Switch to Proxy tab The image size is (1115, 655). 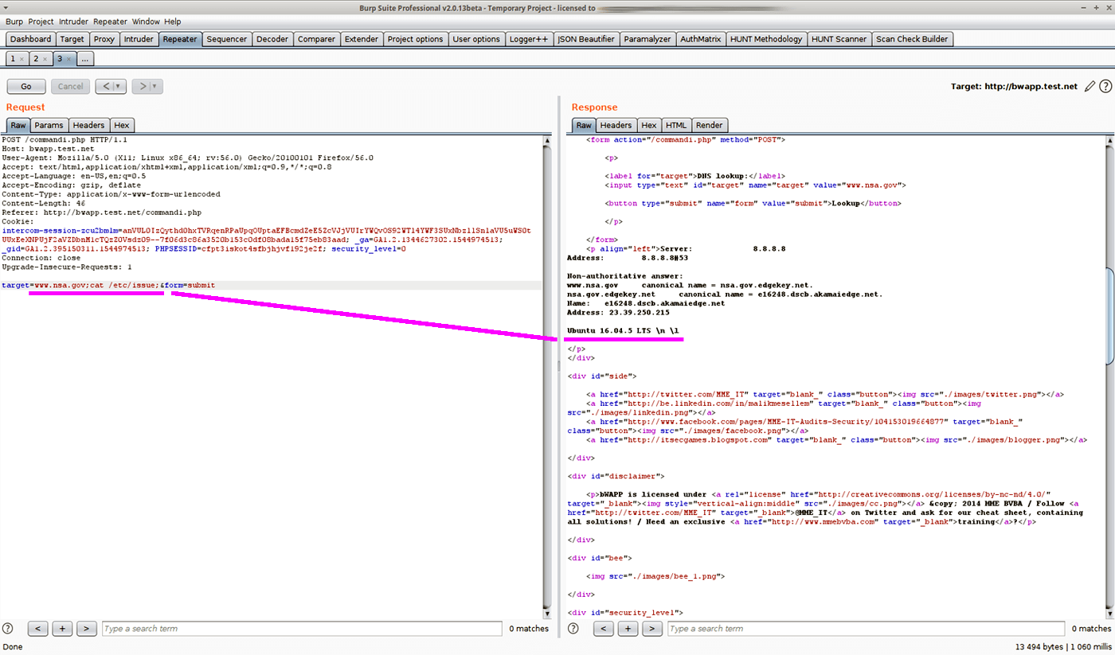pos(104,39)
